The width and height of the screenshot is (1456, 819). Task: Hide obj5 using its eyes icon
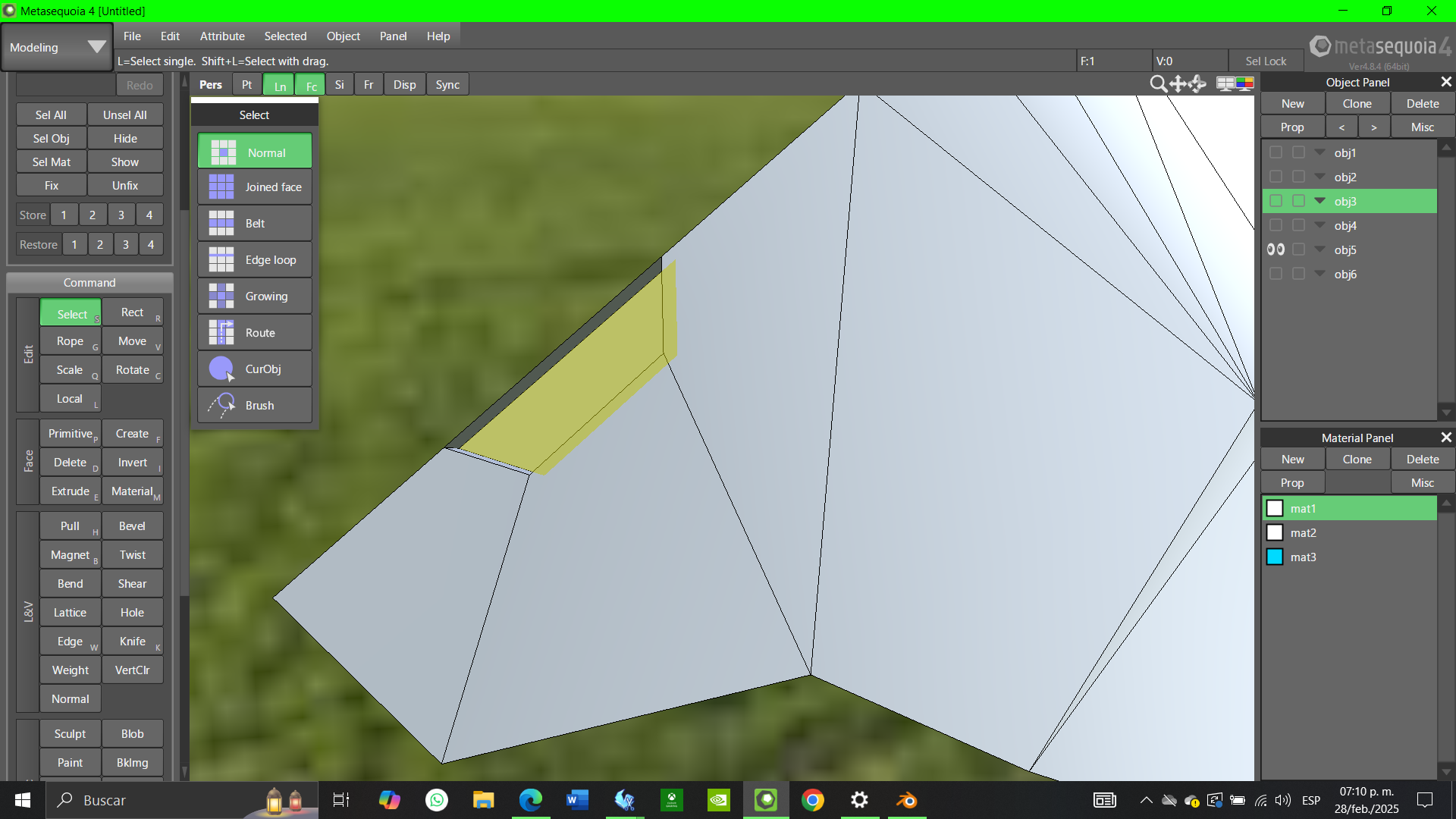(x=1276, y=249)
